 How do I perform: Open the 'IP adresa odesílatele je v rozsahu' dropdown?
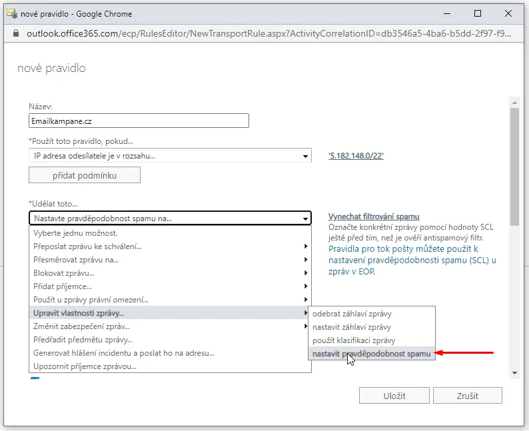(170, 156)
